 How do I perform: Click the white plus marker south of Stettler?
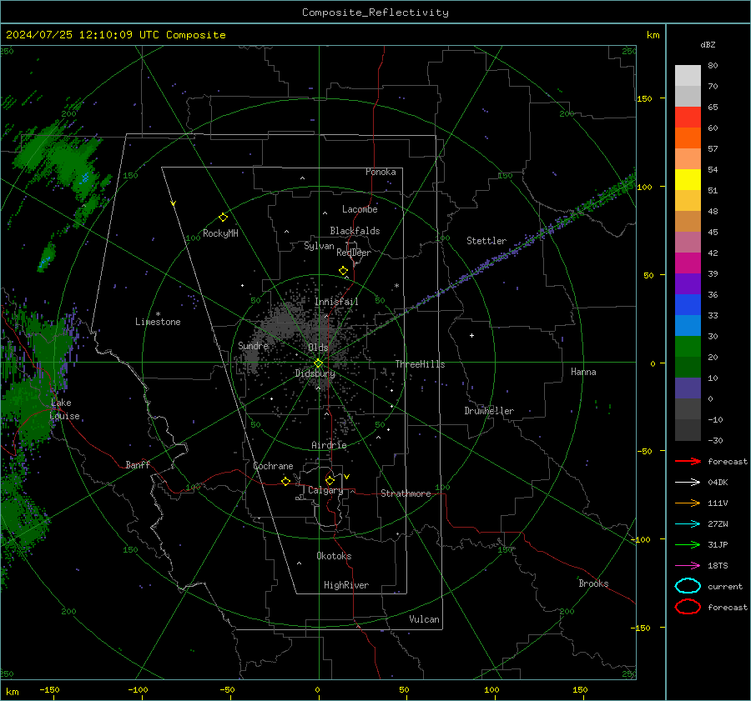pyautogui.click(x=471, y=335)
